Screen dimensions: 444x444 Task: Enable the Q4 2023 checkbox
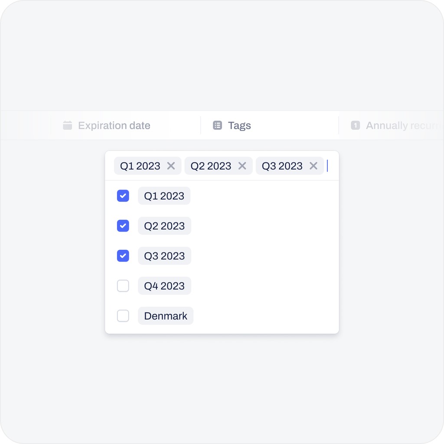tap(123, 286)
